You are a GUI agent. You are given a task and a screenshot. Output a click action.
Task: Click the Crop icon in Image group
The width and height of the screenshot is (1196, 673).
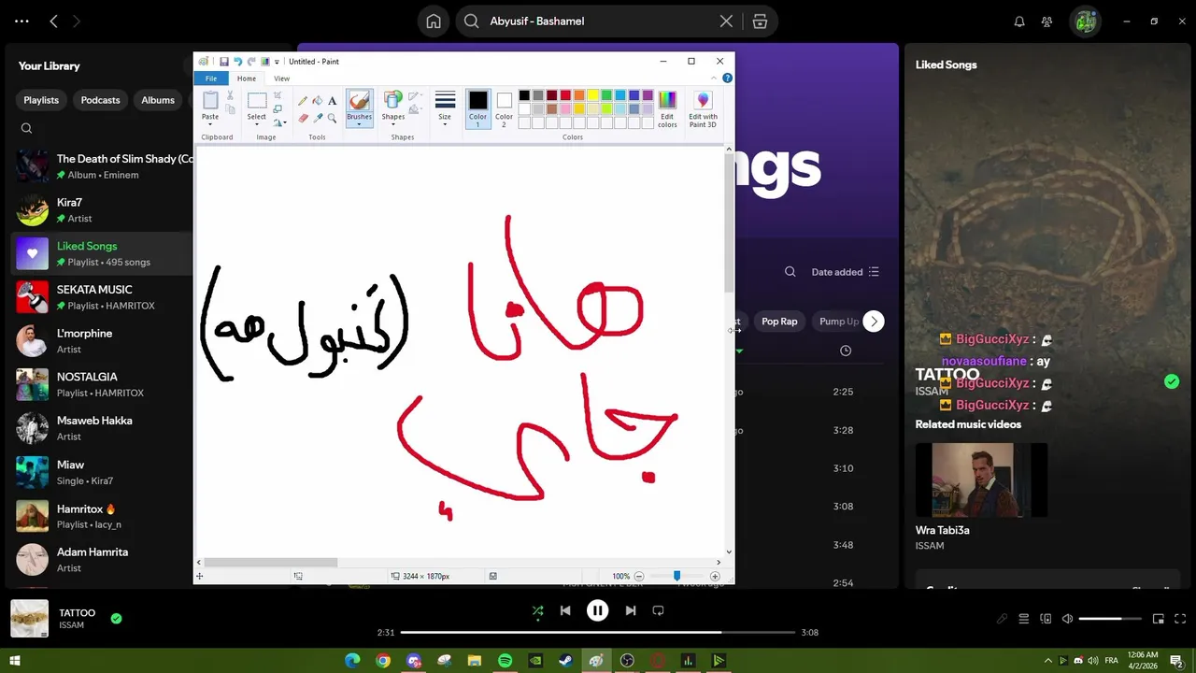278,95
